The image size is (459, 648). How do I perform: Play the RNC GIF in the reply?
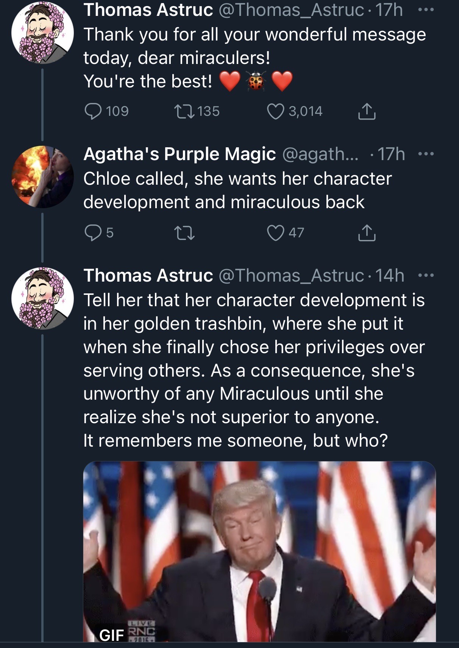259,551
